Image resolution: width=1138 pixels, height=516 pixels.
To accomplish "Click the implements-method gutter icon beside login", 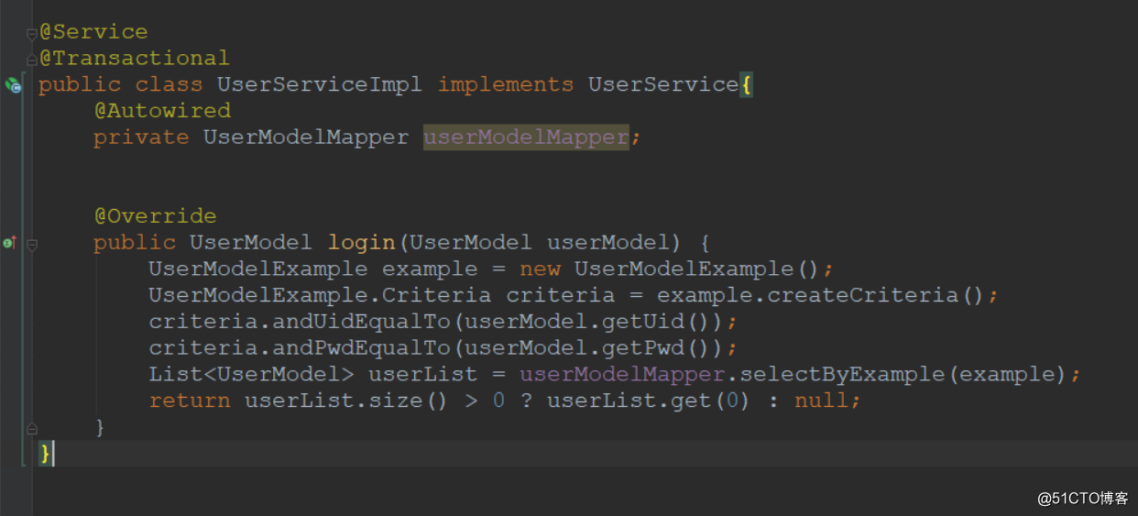I will [9, 243].
